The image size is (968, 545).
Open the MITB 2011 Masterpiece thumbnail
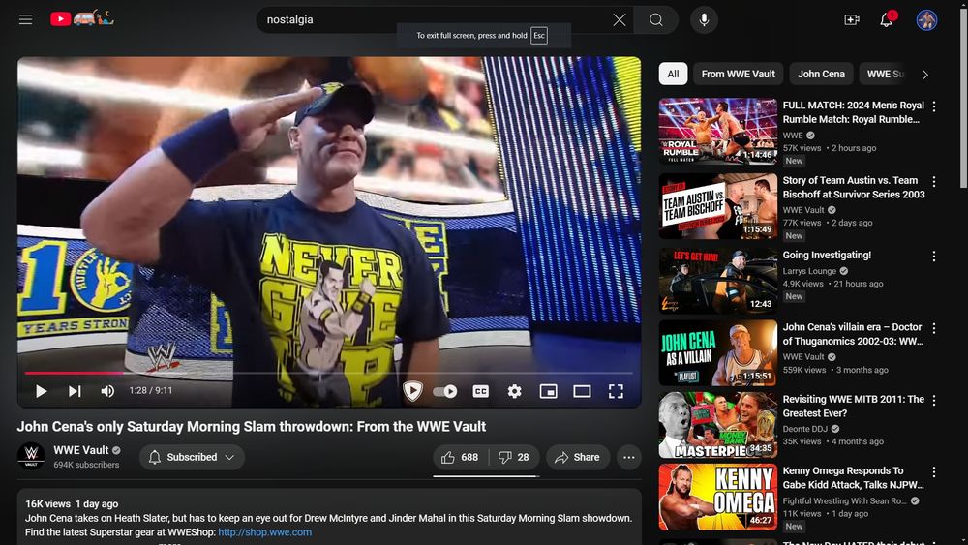click(x=718, y=425)
